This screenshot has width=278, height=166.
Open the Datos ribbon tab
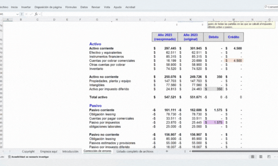84,7
